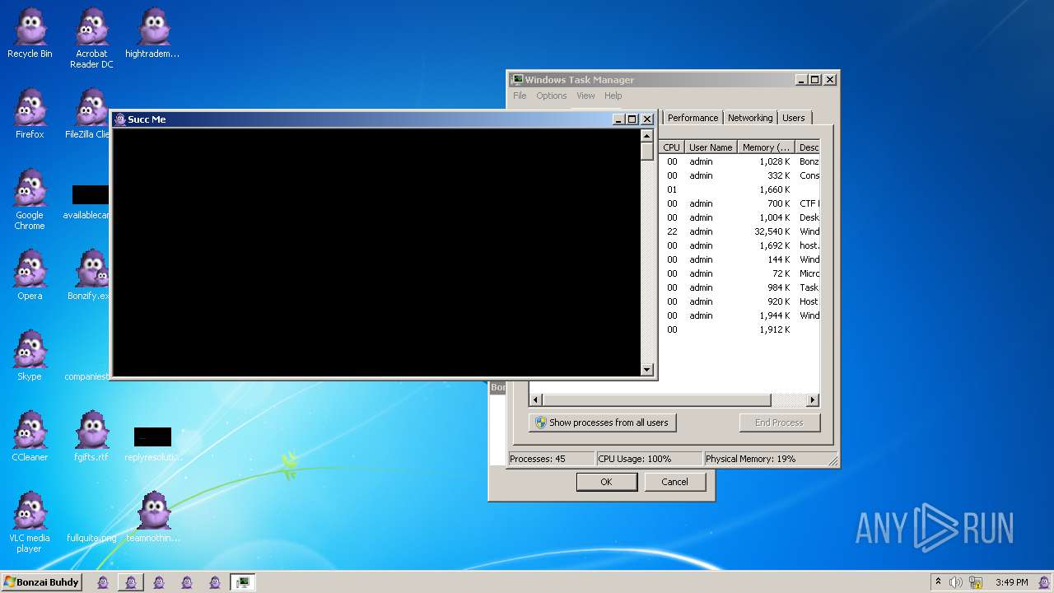Viewport: 1054px width, 593px height.
Task: Click the 3:49 PM taskbar clock
Action: [x=1011, y=582]
